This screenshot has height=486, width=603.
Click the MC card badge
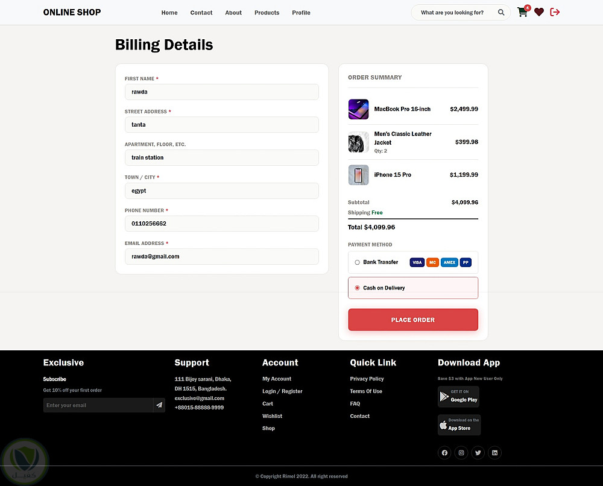coord(432,262)
